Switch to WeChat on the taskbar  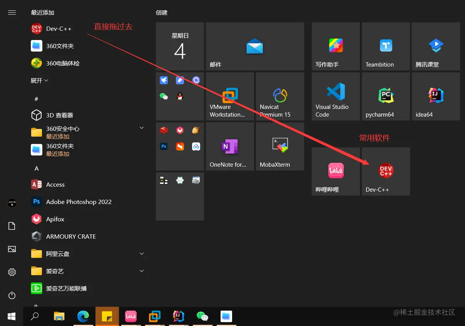202,316
